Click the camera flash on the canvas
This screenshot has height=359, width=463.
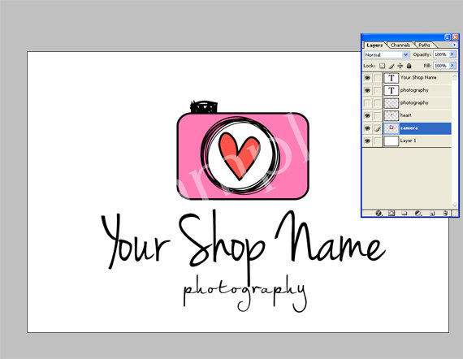[x=204, y=107]
